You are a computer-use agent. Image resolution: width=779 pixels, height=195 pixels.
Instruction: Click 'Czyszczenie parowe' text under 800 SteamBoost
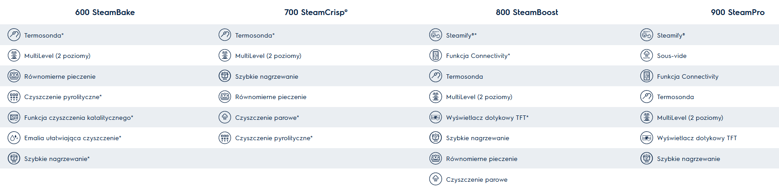tap(477, 180)
